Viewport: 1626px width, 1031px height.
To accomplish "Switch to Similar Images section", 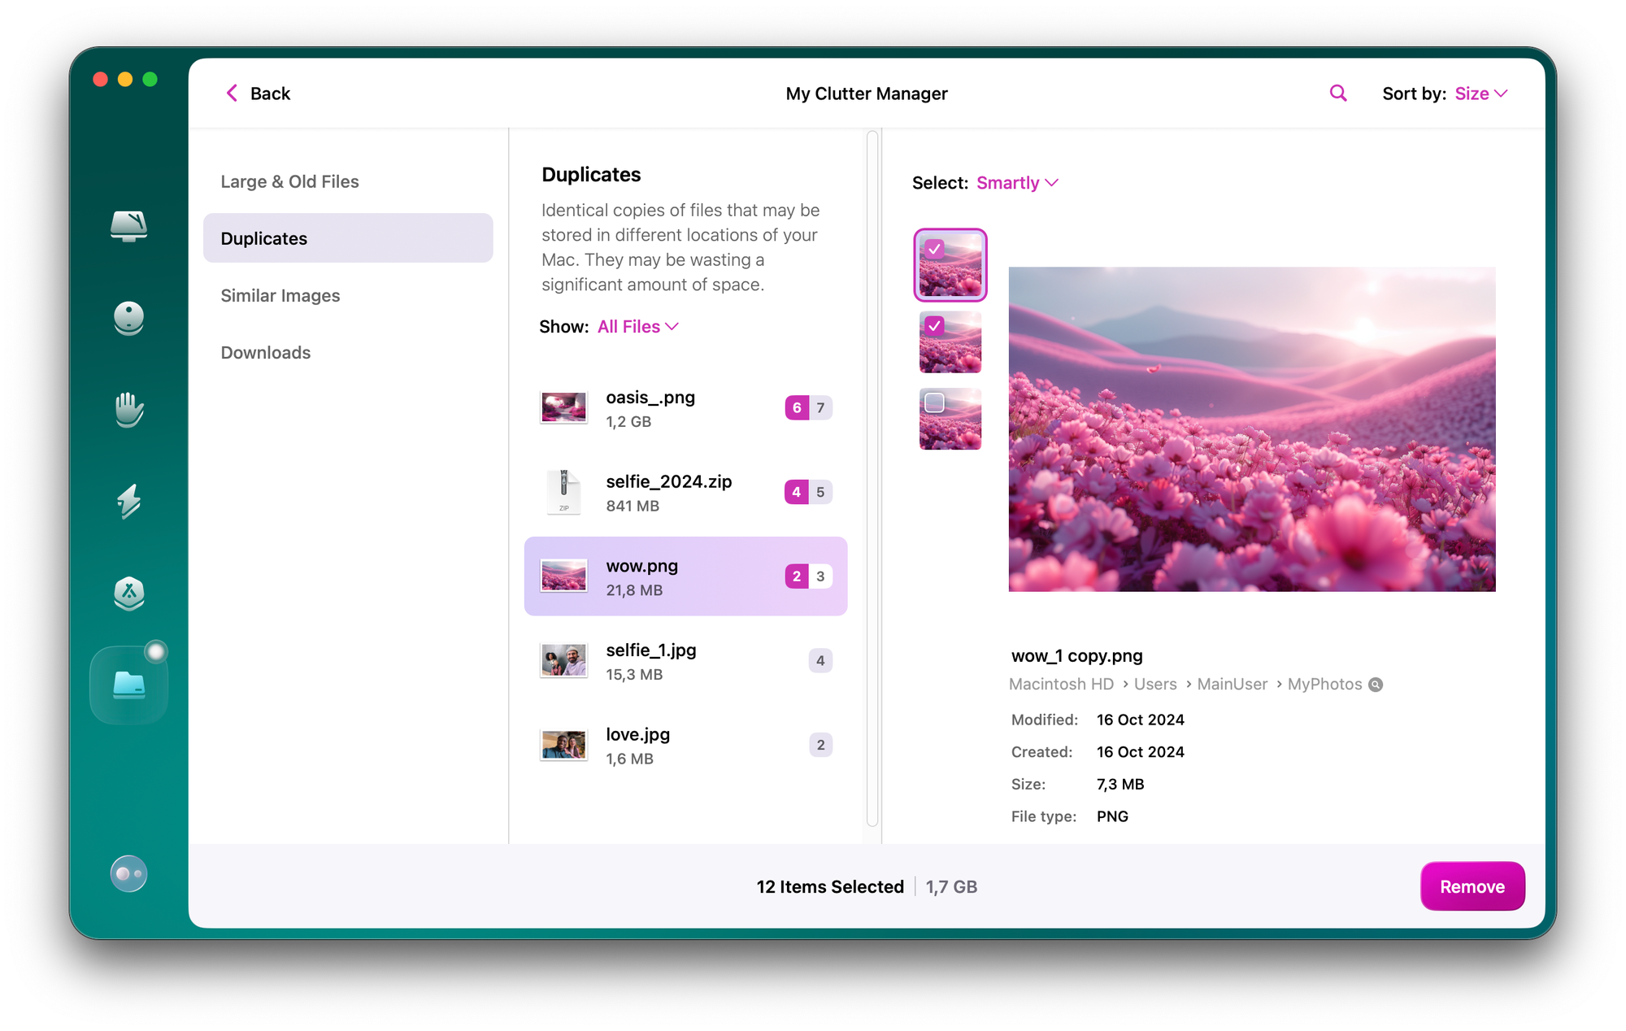I will (x=280, y=296).
